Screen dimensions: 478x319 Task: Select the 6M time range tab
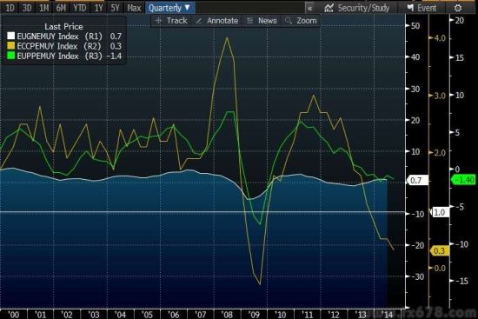pos(61,8)
